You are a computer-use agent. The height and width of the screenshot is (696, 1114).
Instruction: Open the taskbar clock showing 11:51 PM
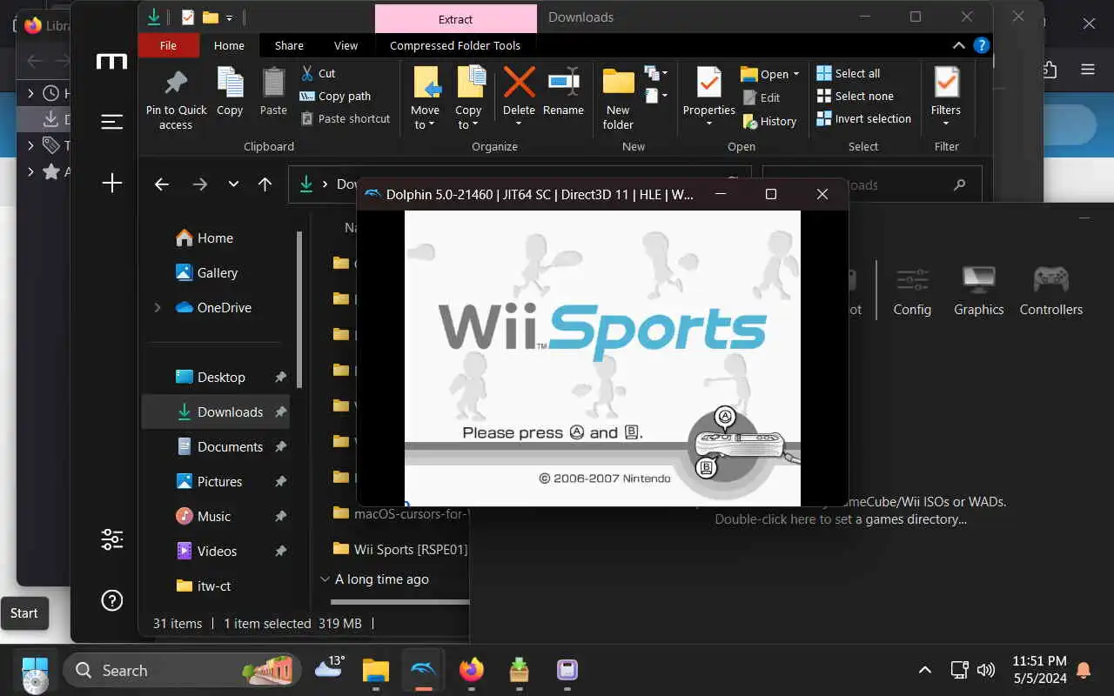(x=1039, y=670)
